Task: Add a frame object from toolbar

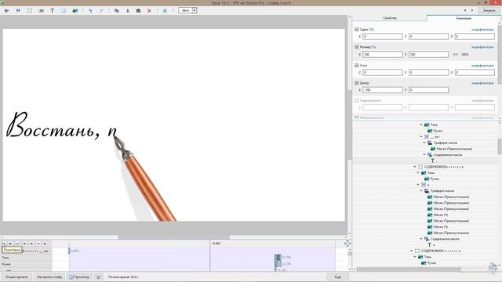Action: [30, 10]
